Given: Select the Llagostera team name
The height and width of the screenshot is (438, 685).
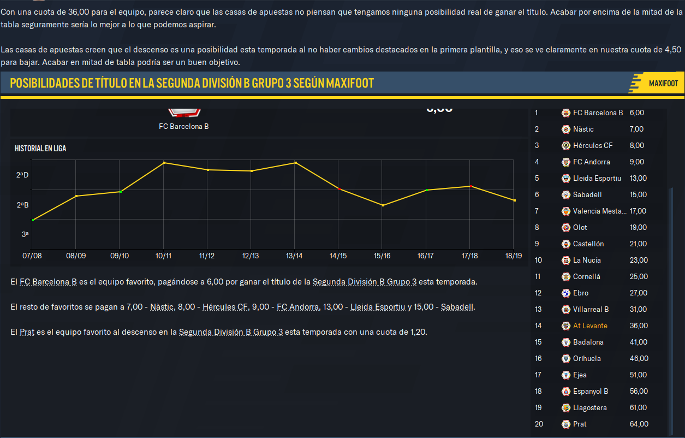Looking at the screenshot, I should pyautogui.click(x=590, y=408).
